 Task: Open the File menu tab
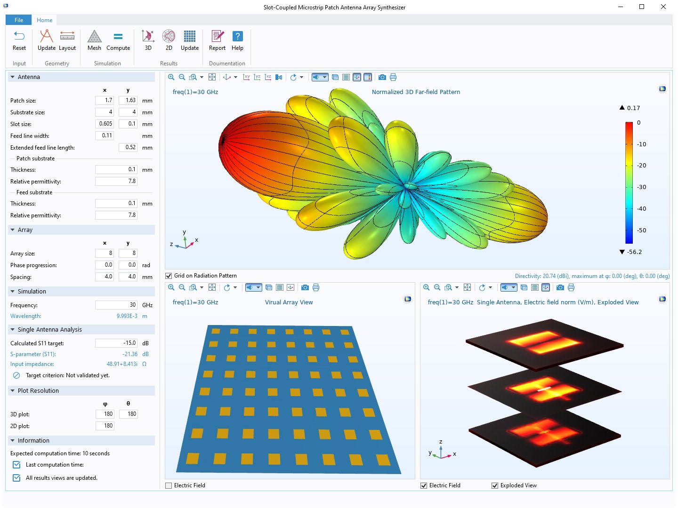tap(19, 20)
